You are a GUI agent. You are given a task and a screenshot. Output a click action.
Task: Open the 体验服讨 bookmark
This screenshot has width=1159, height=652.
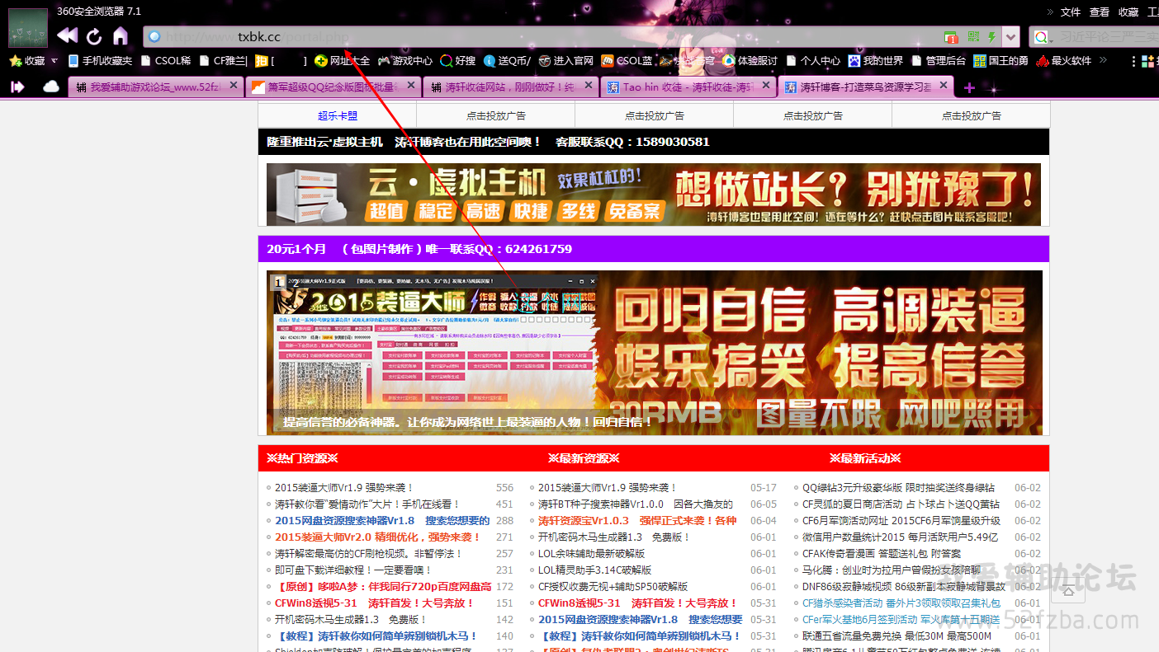(750, 61)
